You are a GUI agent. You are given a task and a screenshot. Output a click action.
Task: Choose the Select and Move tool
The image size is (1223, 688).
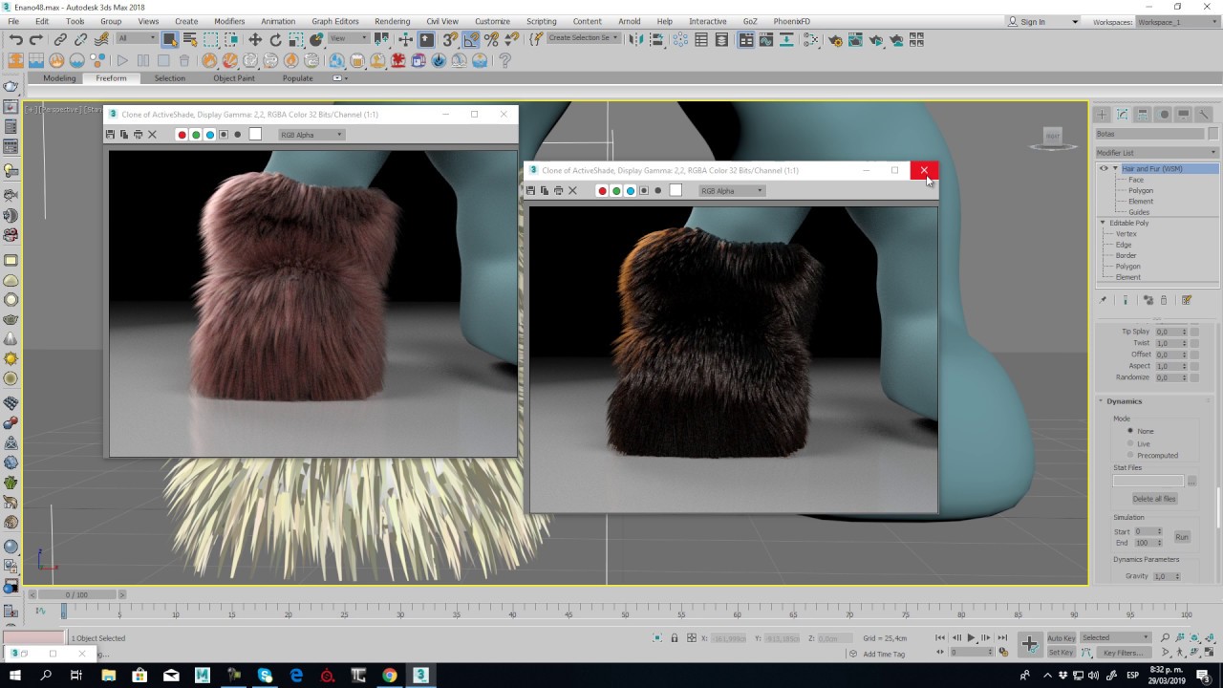tap(255, 39)
